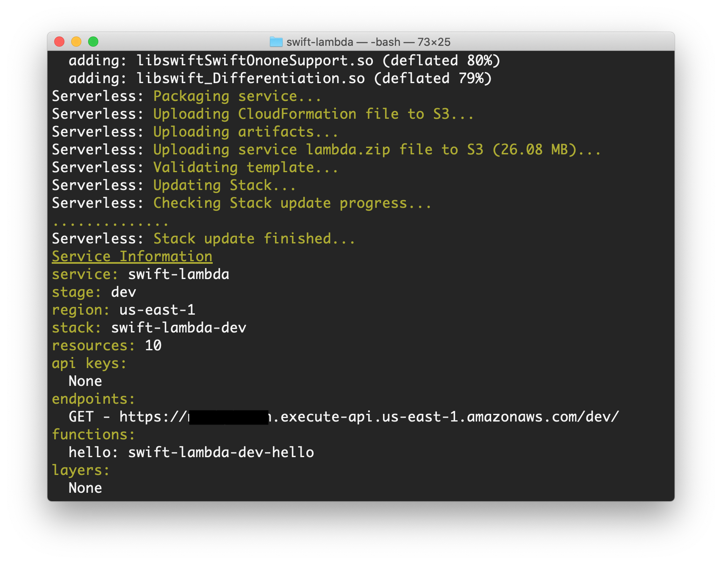Click 'Uploading CloudFormation file to S3...' text
Image resolution: width=722 pixels, height=564 pixels.
[x=314, y=114]
